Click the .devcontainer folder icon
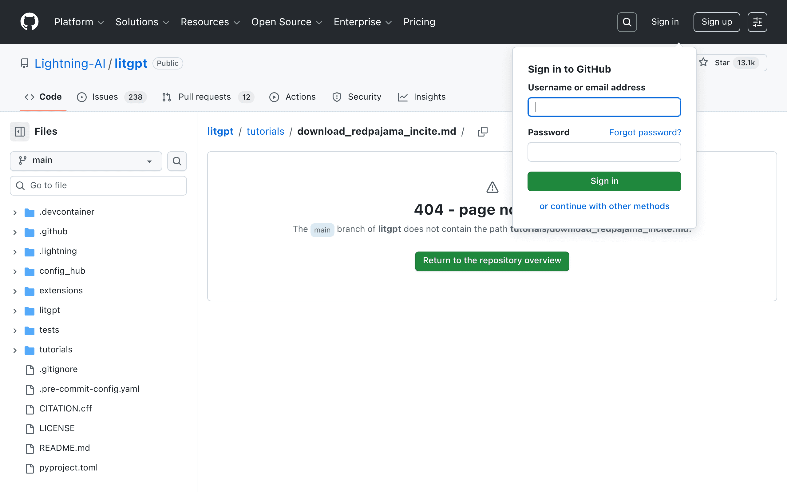787x492 pixels. coord(30,212)
